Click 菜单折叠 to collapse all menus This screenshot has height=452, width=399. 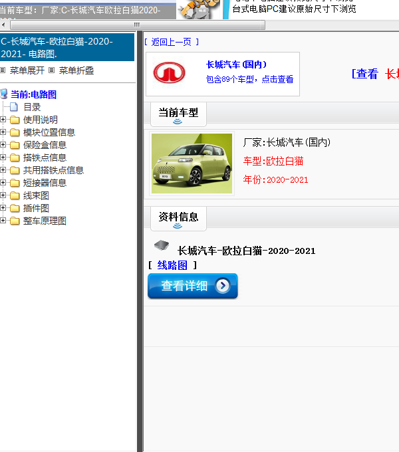coord(76,70)
